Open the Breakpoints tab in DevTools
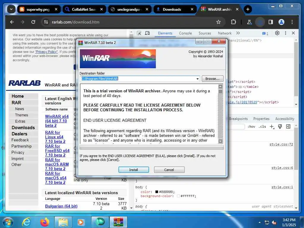Image resolution: width=304 pixels, height=228 pixels. pos(238,119)
